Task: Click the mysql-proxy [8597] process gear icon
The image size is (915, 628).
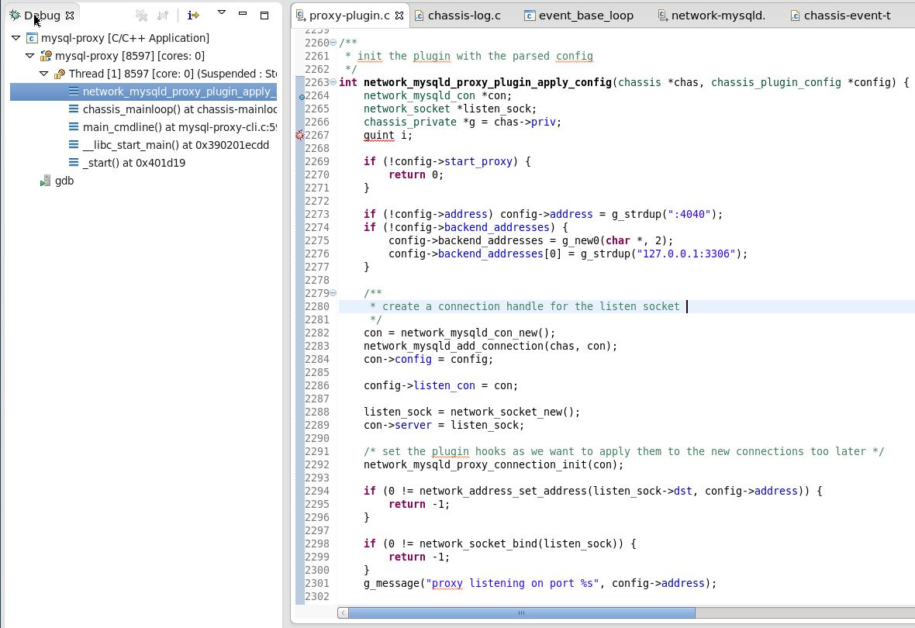Action: tap(46, 56)
